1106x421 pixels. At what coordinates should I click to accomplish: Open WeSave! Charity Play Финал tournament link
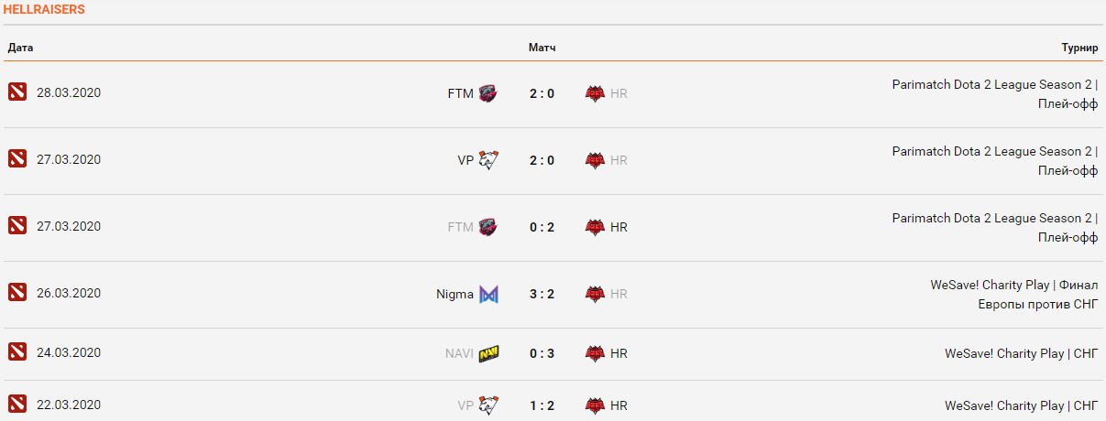tap(1013, 285)
